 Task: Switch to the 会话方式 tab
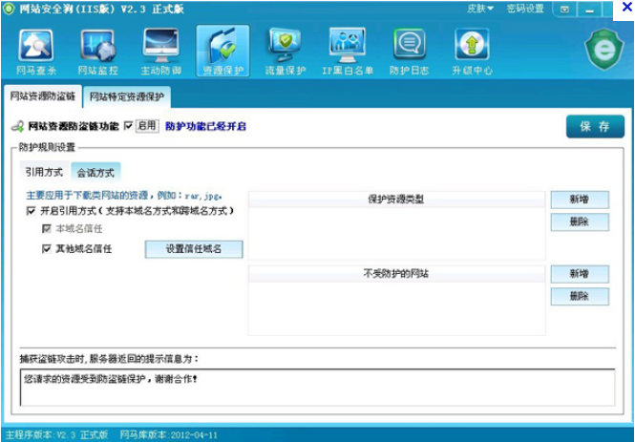(x=95, y=173)
